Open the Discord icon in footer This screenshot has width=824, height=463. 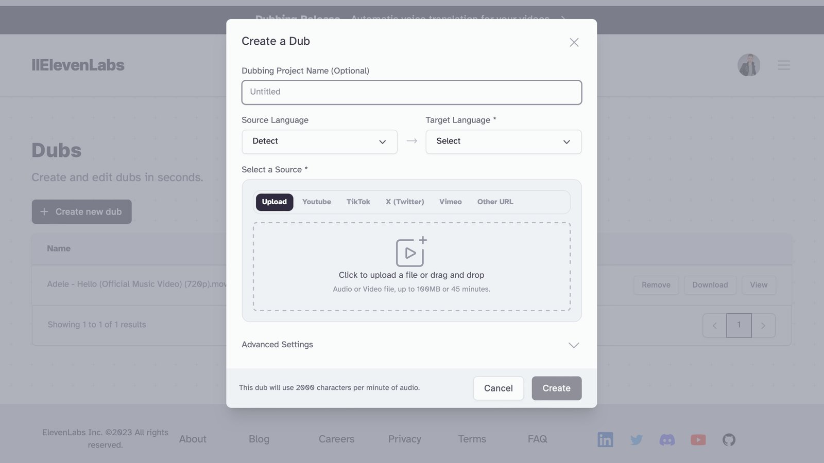tap(667, 440)
